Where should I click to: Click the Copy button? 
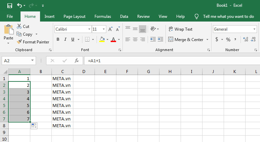[25, 34]
